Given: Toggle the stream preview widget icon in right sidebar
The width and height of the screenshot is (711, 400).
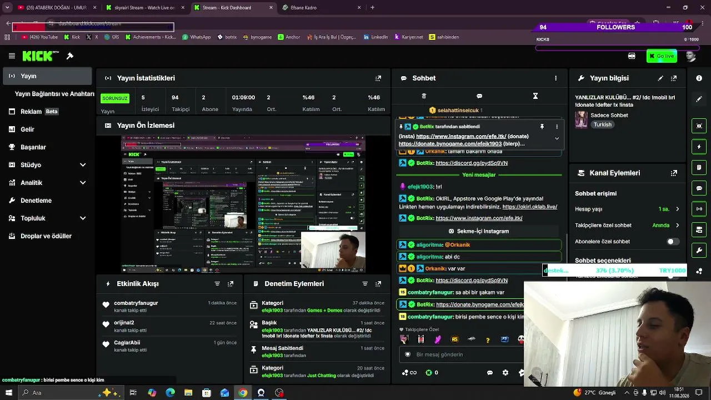Looking at the screenshot, I should (699, 126).
